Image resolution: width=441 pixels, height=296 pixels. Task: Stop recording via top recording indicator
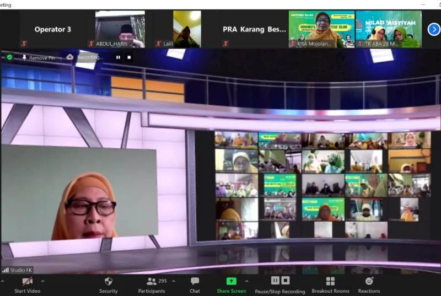[x=130, y=57]
